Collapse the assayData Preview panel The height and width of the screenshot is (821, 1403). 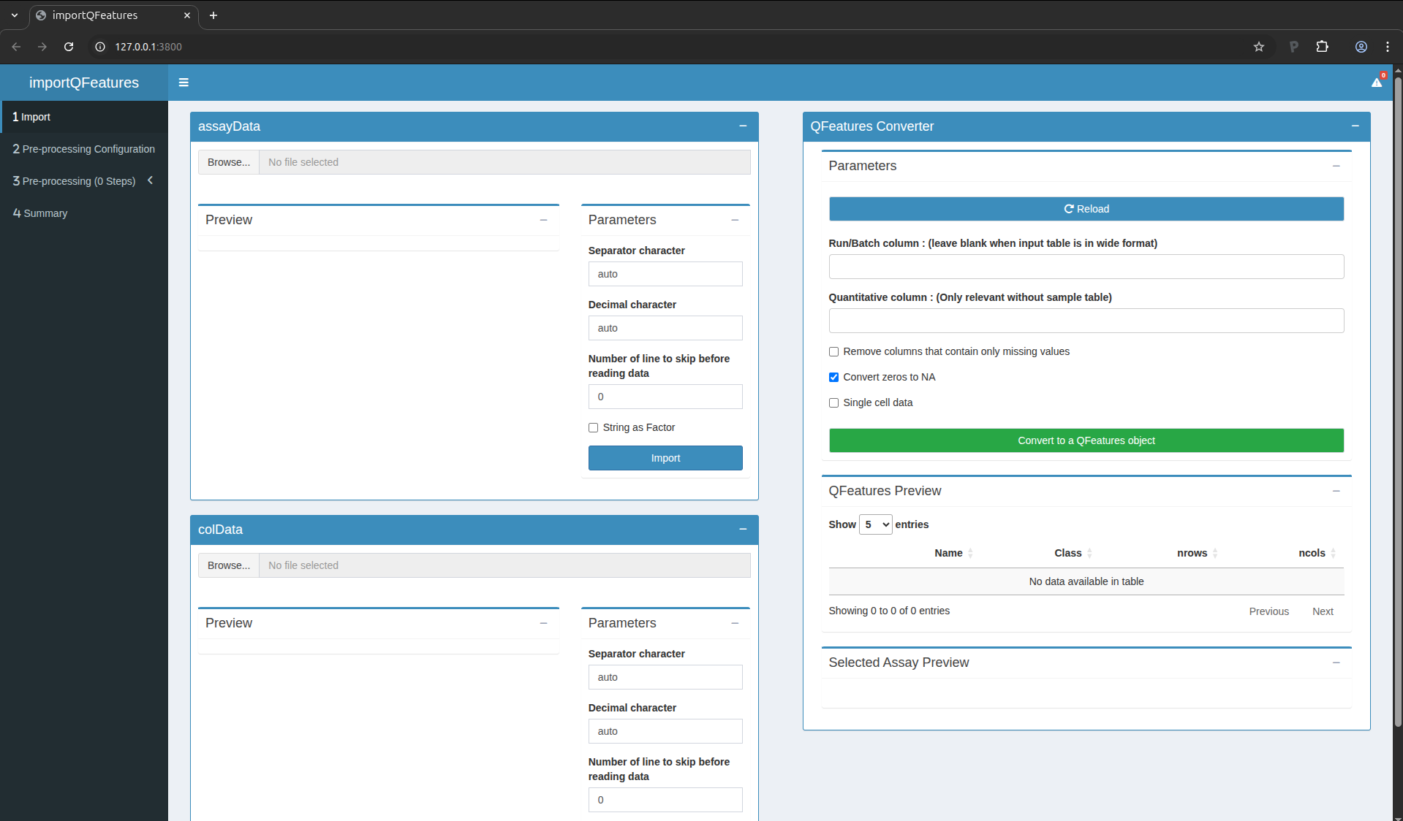[x=544, y=220]
